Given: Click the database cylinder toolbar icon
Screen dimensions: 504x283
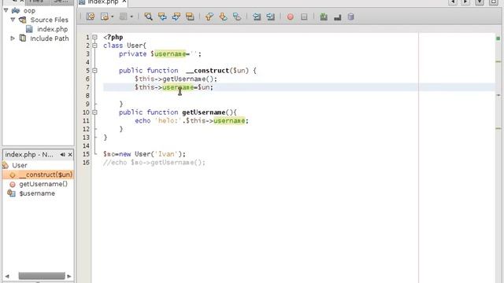Looking at the screenshot, I should click(350, 17).
